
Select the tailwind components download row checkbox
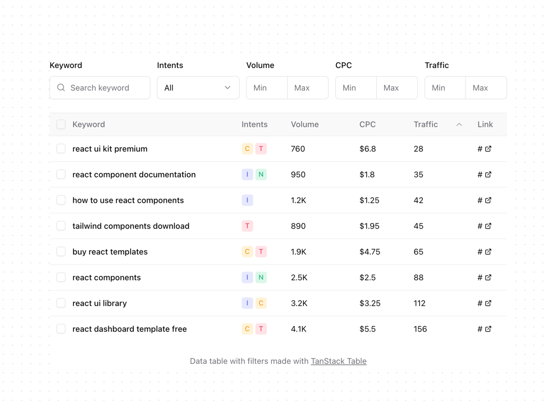(61, 226)
